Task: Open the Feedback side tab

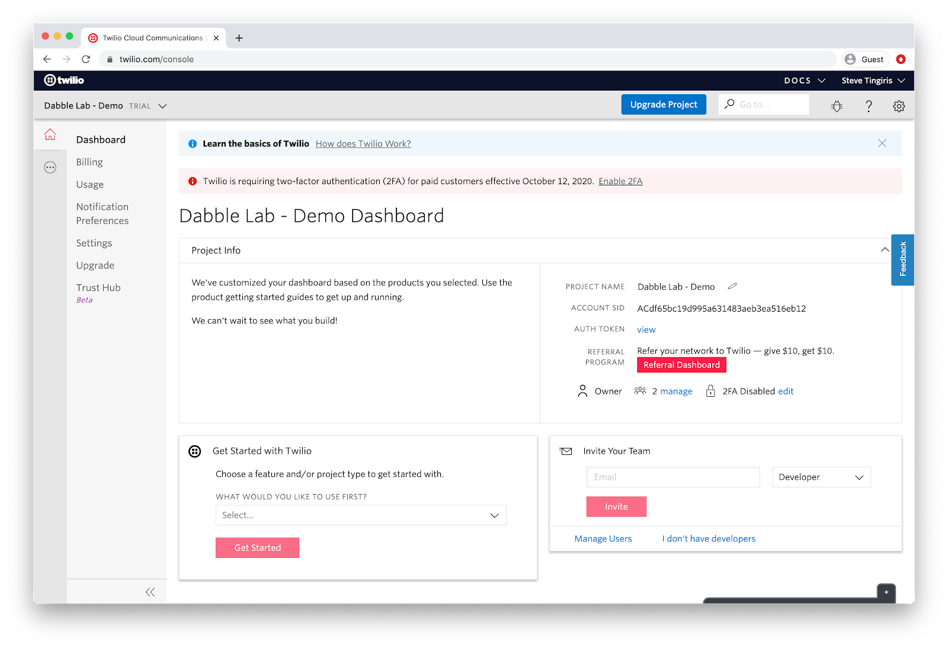Action: (x=902, y=259)
